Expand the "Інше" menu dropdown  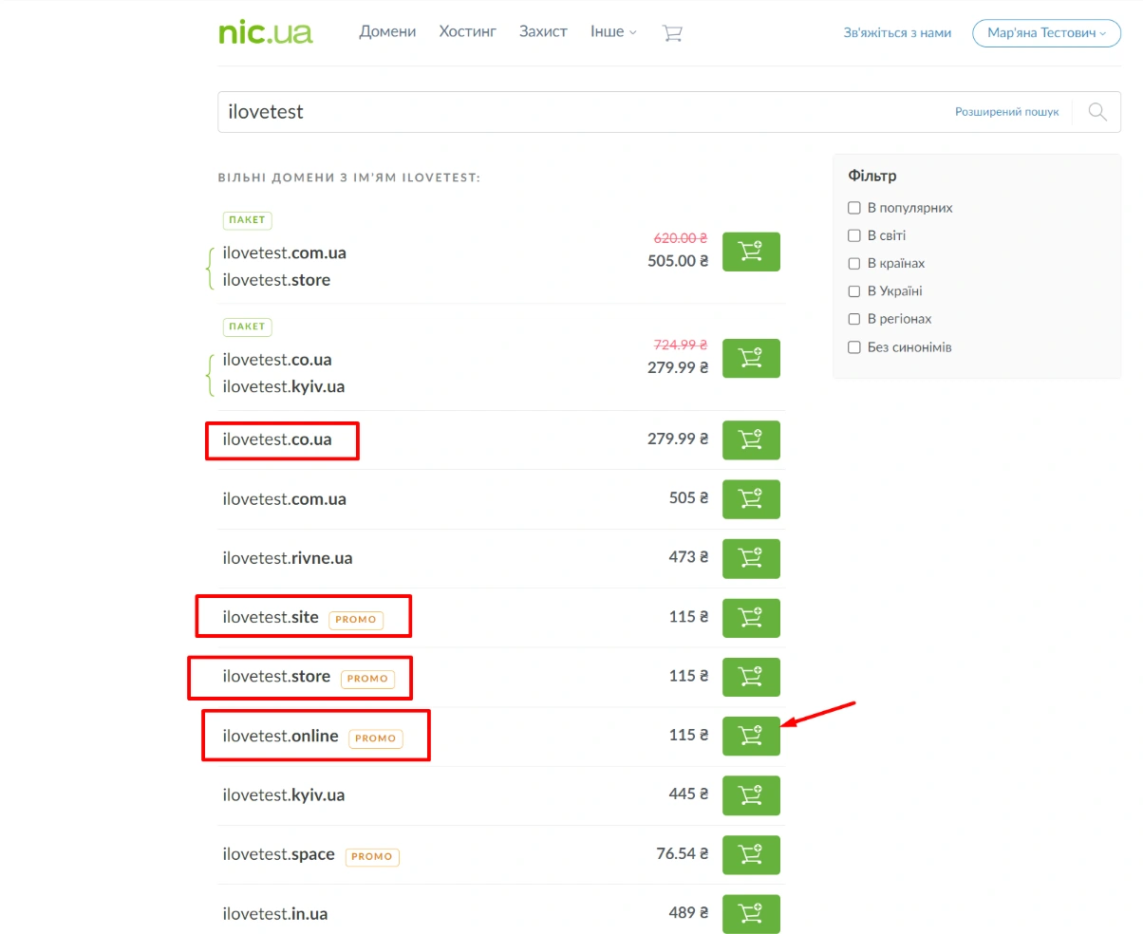(x=612, y=32)
